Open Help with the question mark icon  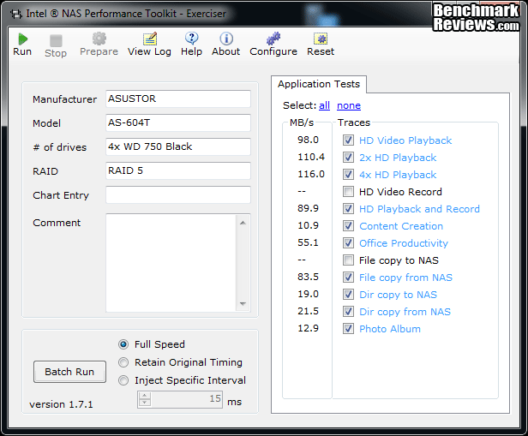tap(192, 39)
